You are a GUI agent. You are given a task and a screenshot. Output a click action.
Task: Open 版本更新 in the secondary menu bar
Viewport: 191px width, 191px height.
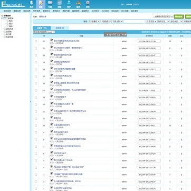pyautogui.click(x=135, y=11)
